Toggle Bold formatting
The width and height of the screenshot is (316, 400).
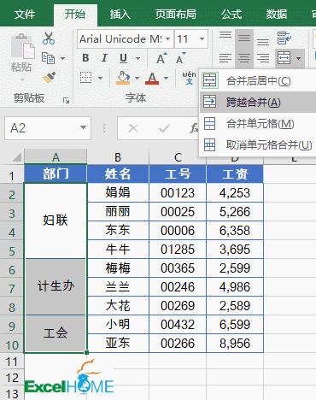85,58
